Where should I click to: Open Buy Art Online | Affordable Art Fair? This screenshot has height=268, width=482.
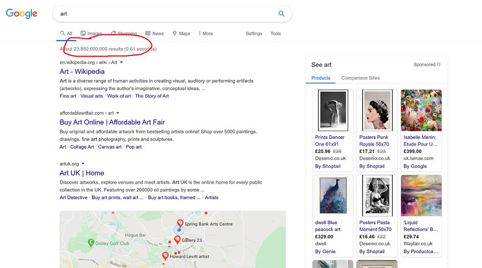tap(112, 122)
